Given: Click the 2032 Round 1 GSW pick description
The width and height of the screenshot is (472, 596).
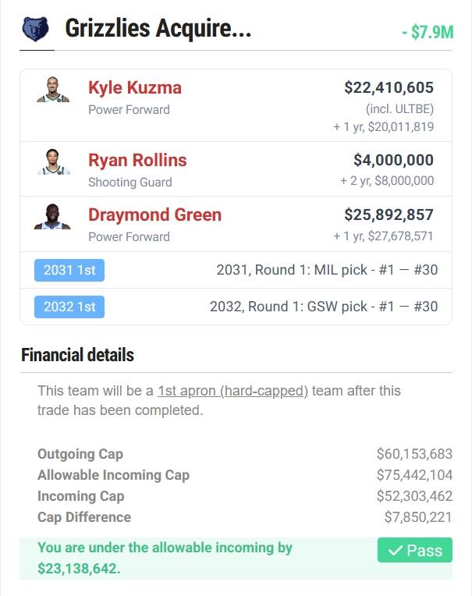Looking at the screenshot, I should pos(324,307).
